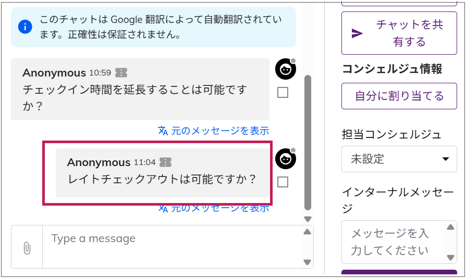Viewport: 466px width, 278px height.
Task: Click the info icon in translation notice
Action: point(25,27)
